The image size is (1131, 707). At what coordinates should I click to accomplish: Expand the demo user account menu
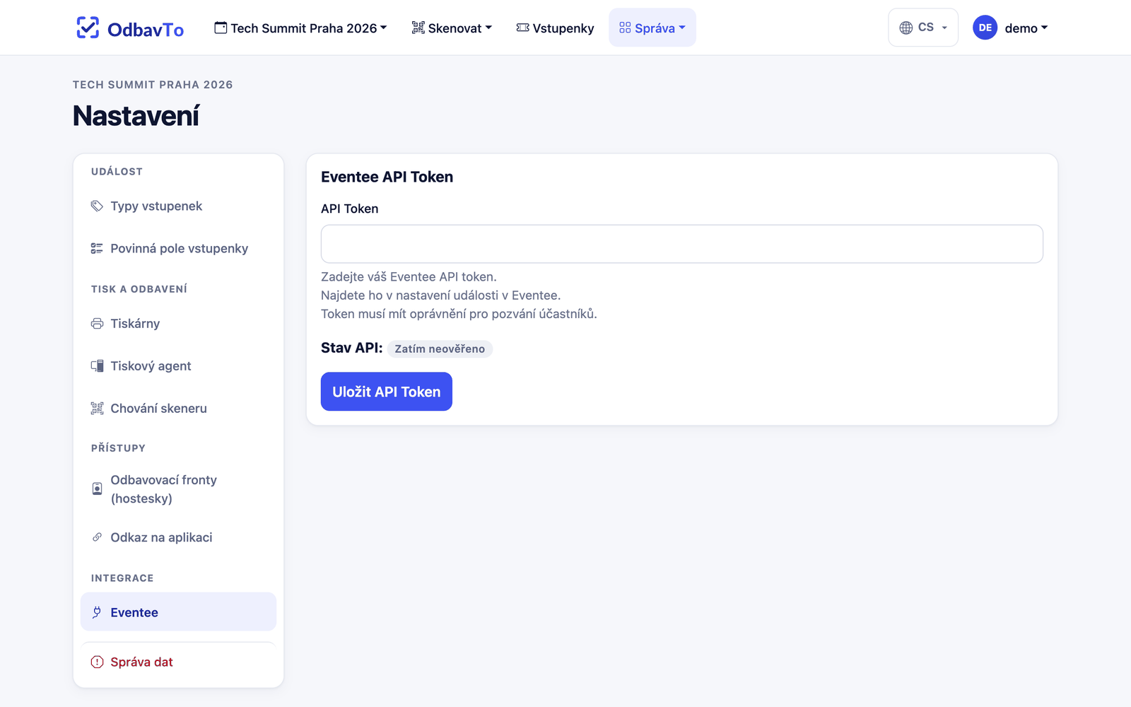[x=1010, y=28]
